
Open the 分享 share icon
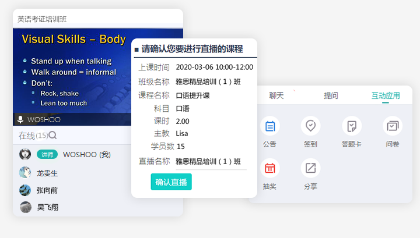[311, 168]
